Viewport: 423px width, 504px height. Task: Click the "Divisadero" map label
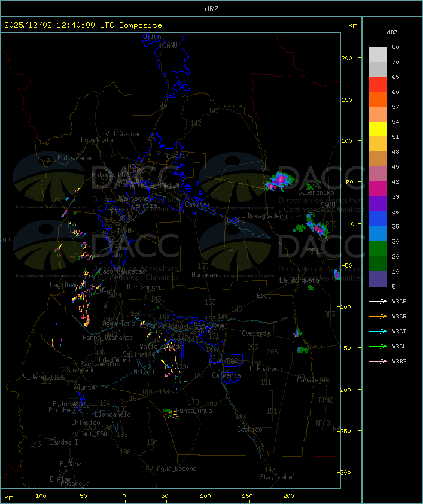point(144,286)
